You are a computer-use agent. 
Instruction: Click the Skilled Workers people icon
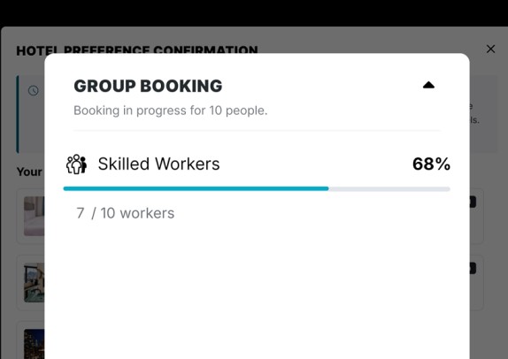point(76,164)
